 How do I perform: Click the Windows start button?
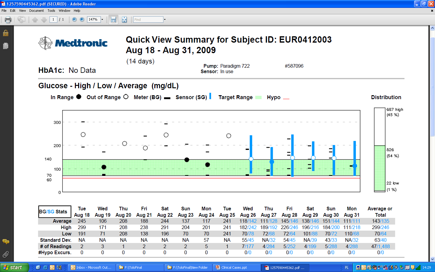(14, 267)
